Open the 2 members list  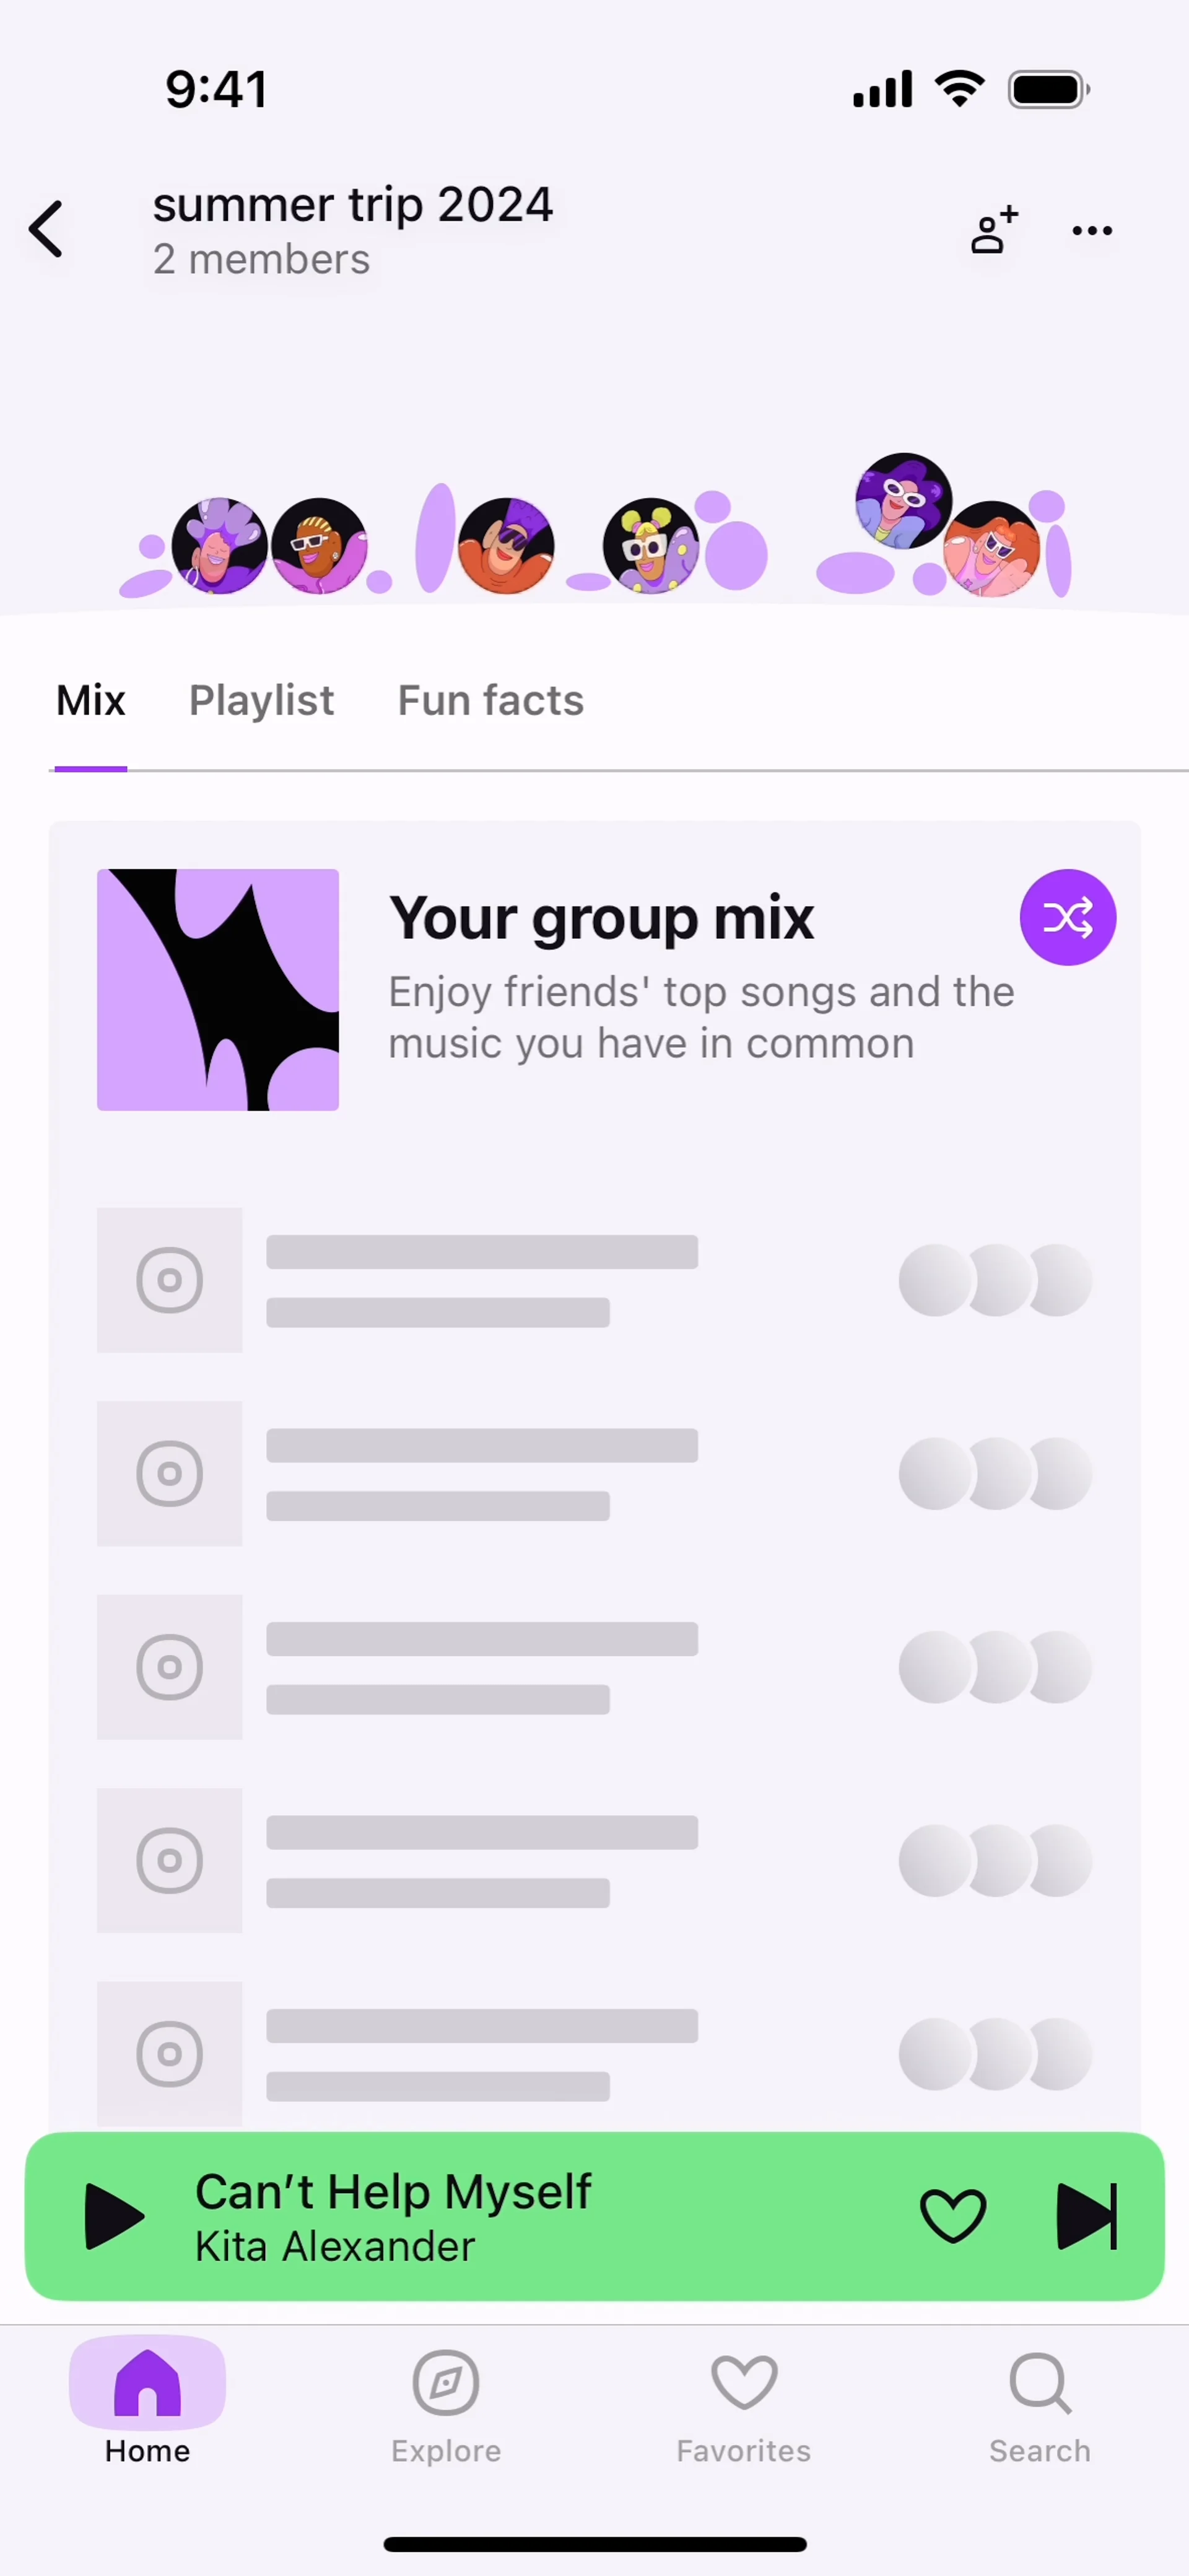pyautogui.click(x=261, y=260)
